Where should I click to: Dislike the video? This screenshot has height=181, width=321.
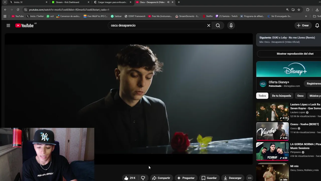point(143,178)
